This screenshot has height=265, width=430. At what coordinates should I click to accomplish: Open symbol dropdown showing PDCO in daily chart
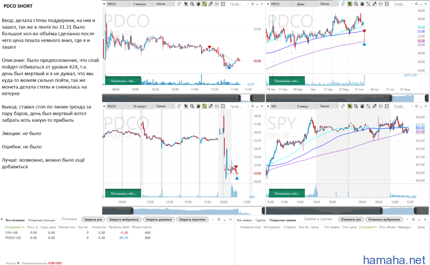[282, 4]
